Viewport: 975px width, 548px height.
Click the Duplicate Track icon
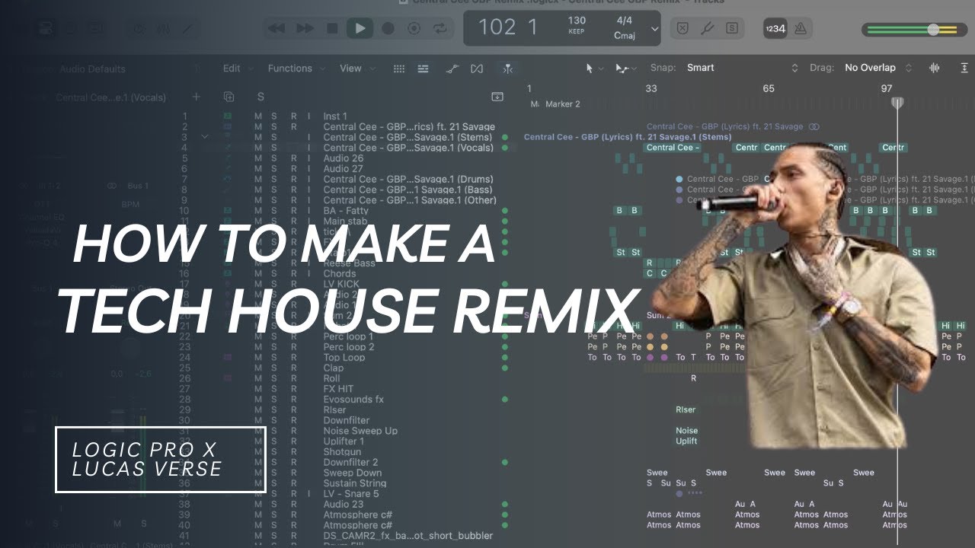229,97
